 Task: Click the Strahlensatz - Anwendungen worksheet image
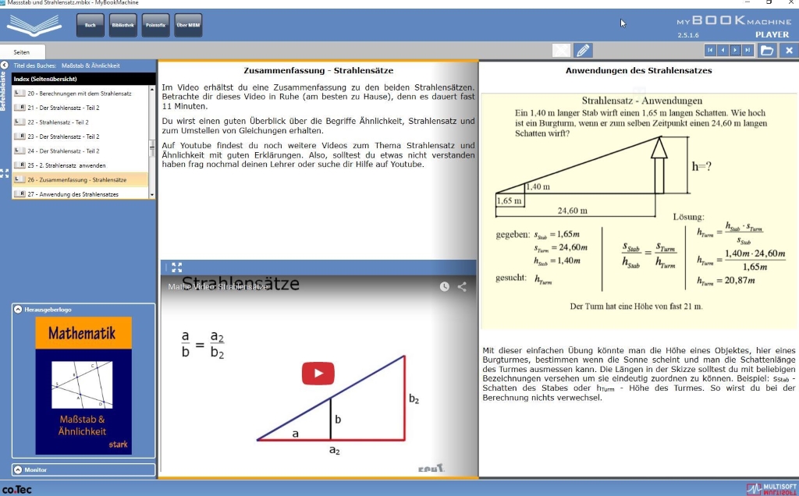639,211
